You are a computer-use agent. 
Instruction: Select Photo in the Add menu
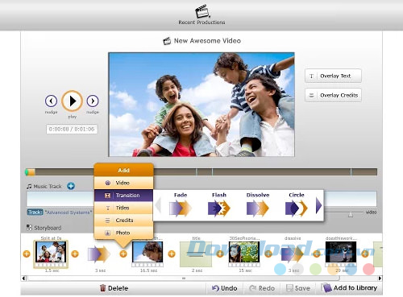pyautogui.click(x=123, y=233)
